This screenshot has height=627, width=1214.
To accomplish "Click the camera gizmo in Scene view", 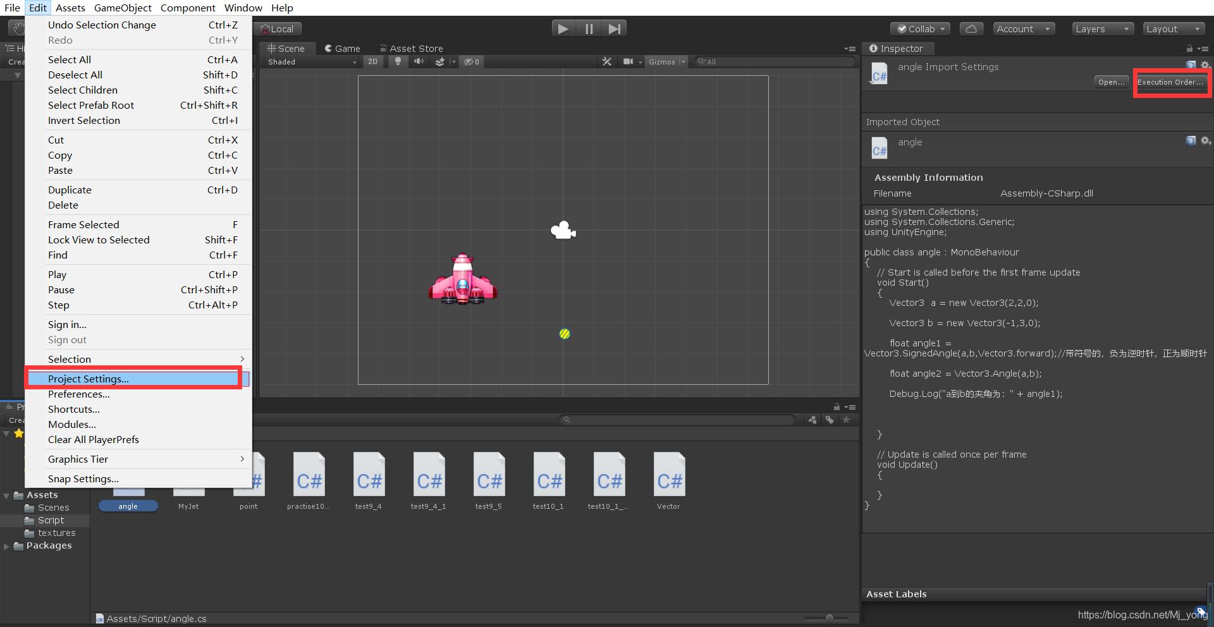I will coord(563,231).
